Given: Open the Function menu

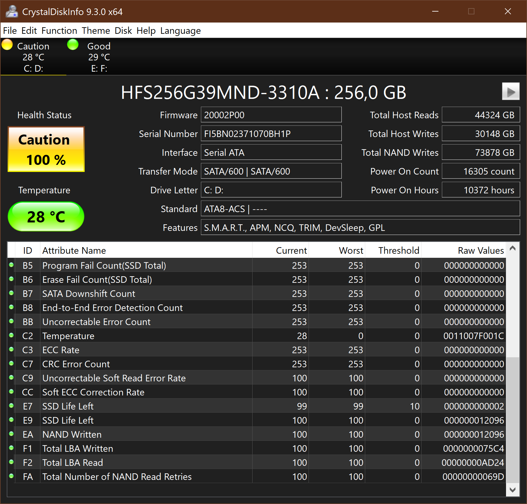Looking at the screenshot, I should (x=59, y=31).
